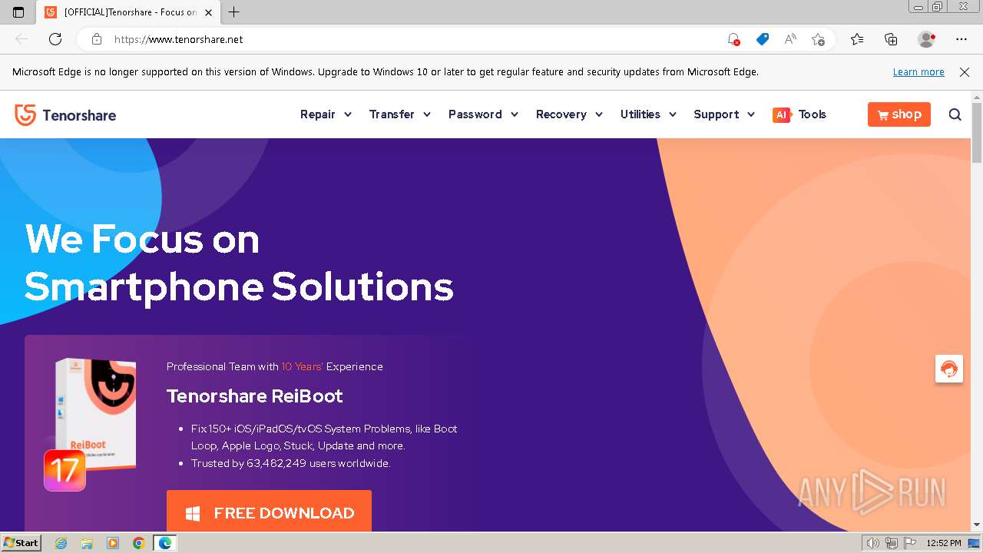This screenshot has width=983, height=553.
Task: Add page to favorites star icon
Action: pyautogui.click(x=818, y=39)
